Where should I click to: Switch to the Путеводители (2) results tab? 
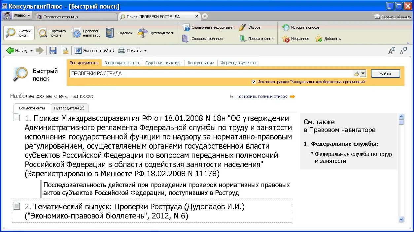(69, 108)
